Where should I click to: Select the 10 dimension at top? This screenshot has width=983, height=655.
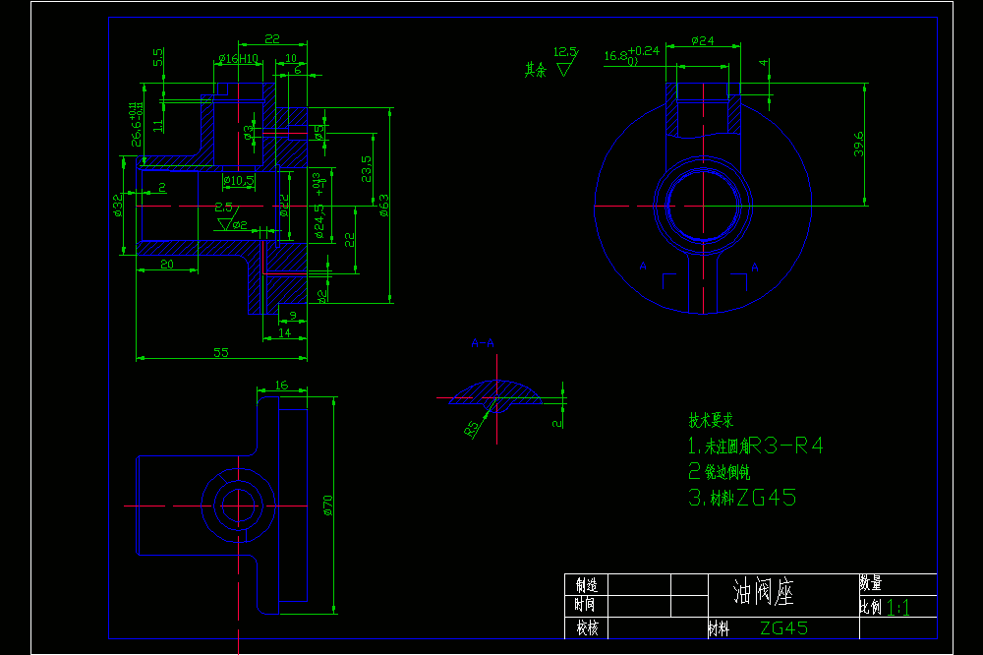(291, 58)
